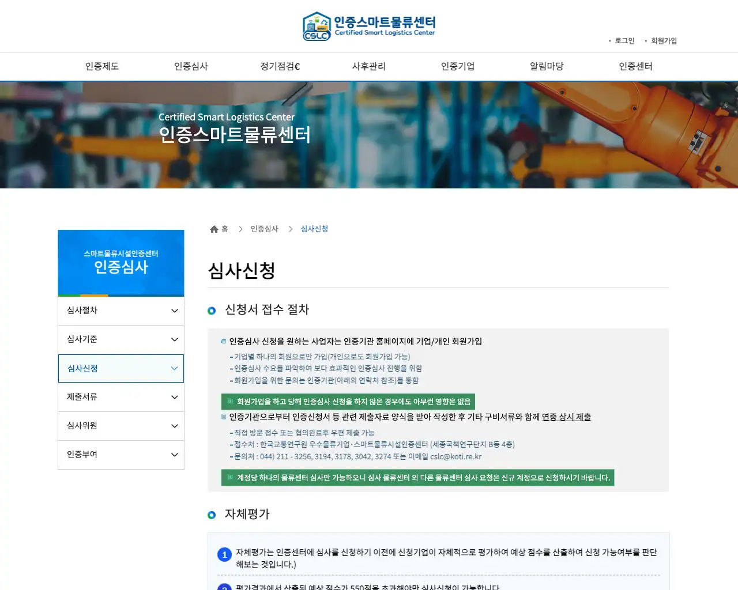Open the 정기점검 menu

(x=280, y=66)
